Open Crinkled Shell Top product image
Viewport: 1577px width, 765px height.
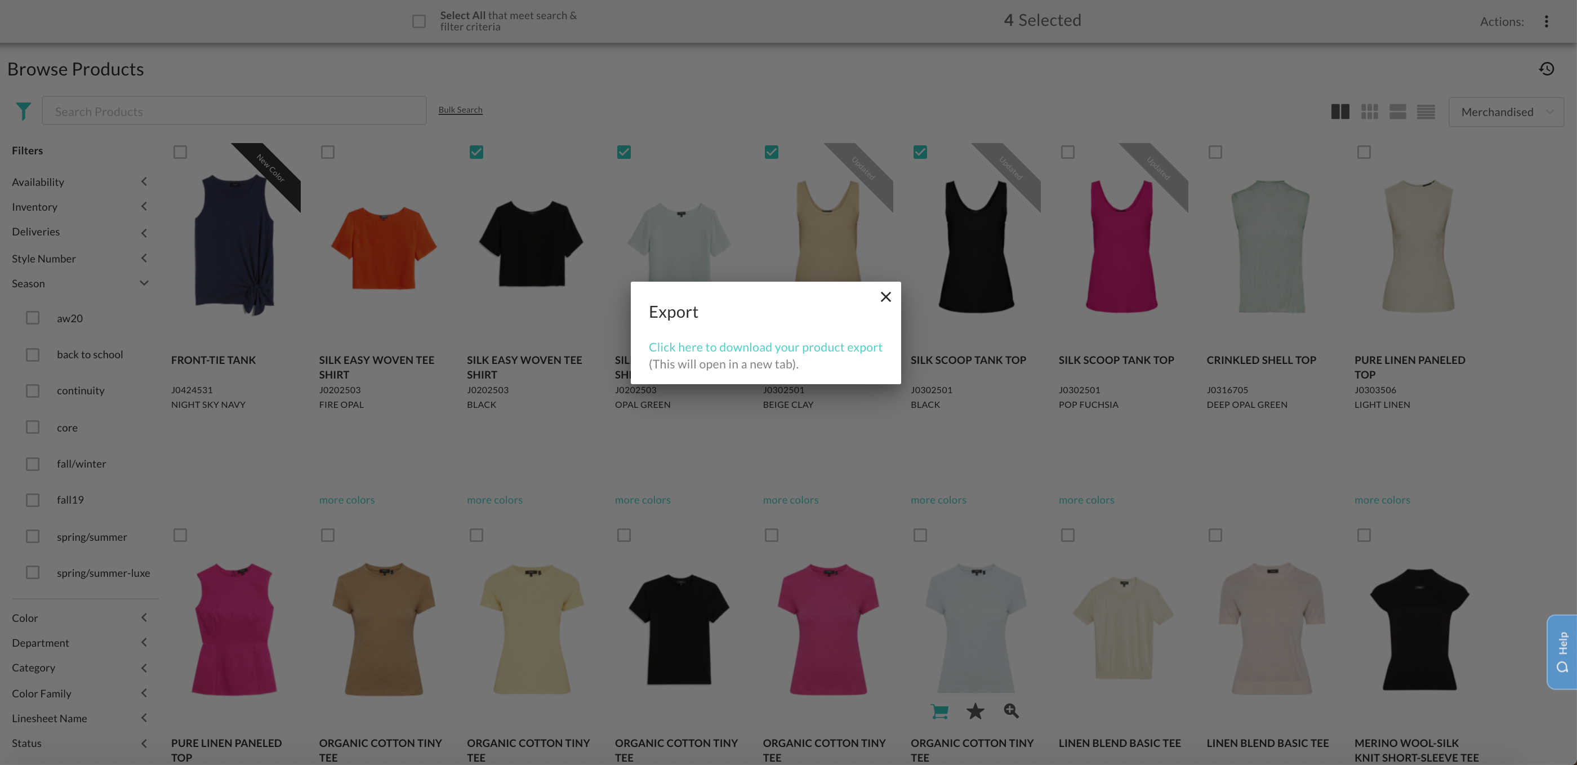click(1271, 246)
